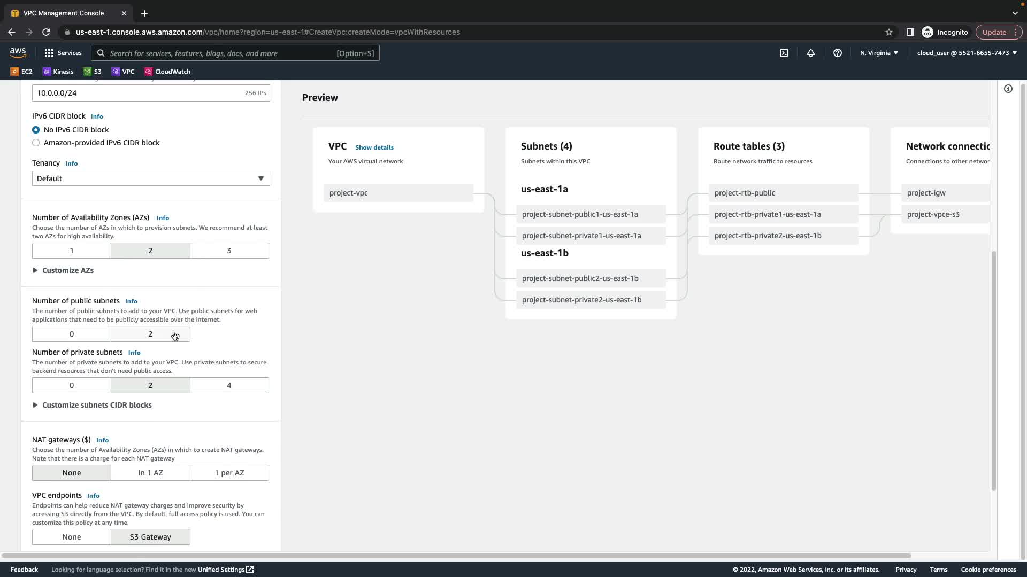Open the side info panel icon
Image resolution: width=1027 pixels, height=577 pixels.
coord(1008,89)
